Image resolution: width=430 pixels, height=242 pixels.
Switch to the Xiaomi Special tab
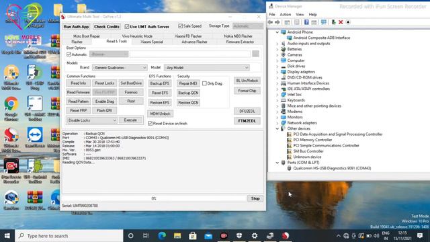(x=152, y=42)
